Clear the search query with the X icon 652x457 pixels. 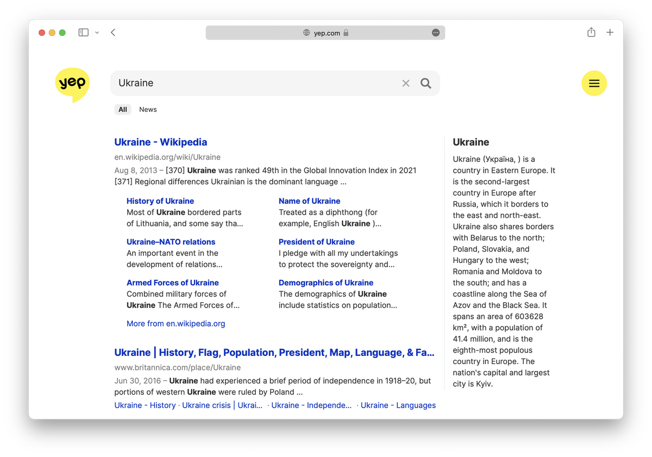(x=406, y=83)
